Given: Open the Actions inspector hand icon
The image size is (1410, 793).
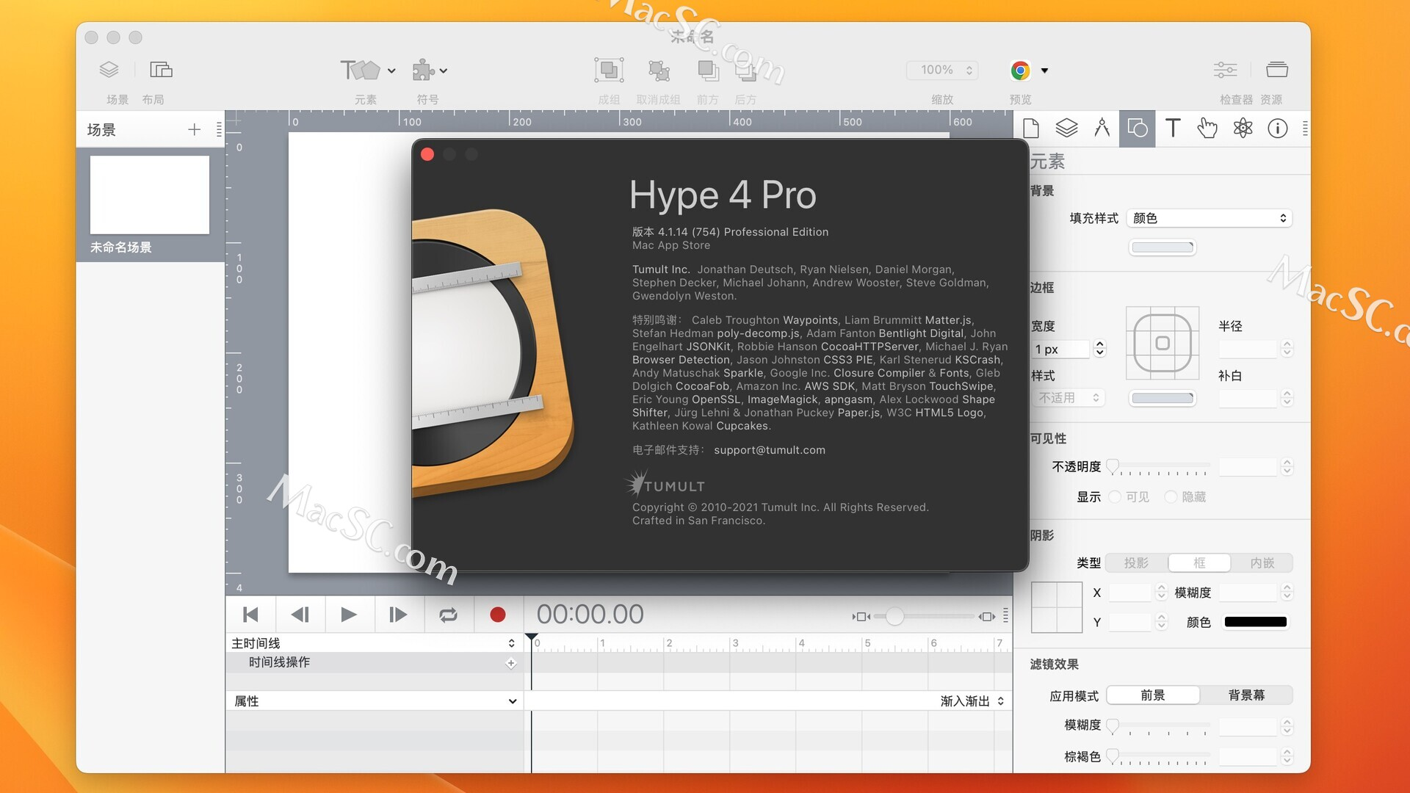Looking at the screenshot, I should [x=1208, y=128].
